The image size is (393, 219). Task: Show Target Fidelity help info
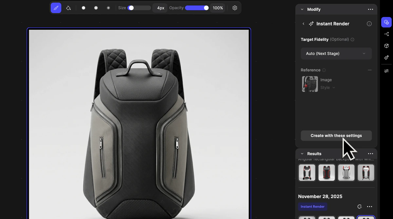(352, 40)
